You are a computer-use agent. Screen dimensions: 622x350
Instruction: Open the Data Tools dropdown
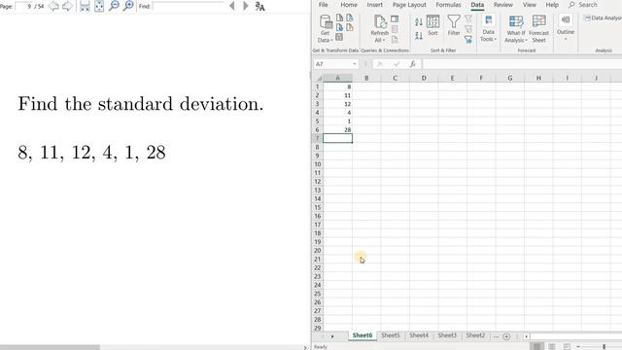[488, 28]
